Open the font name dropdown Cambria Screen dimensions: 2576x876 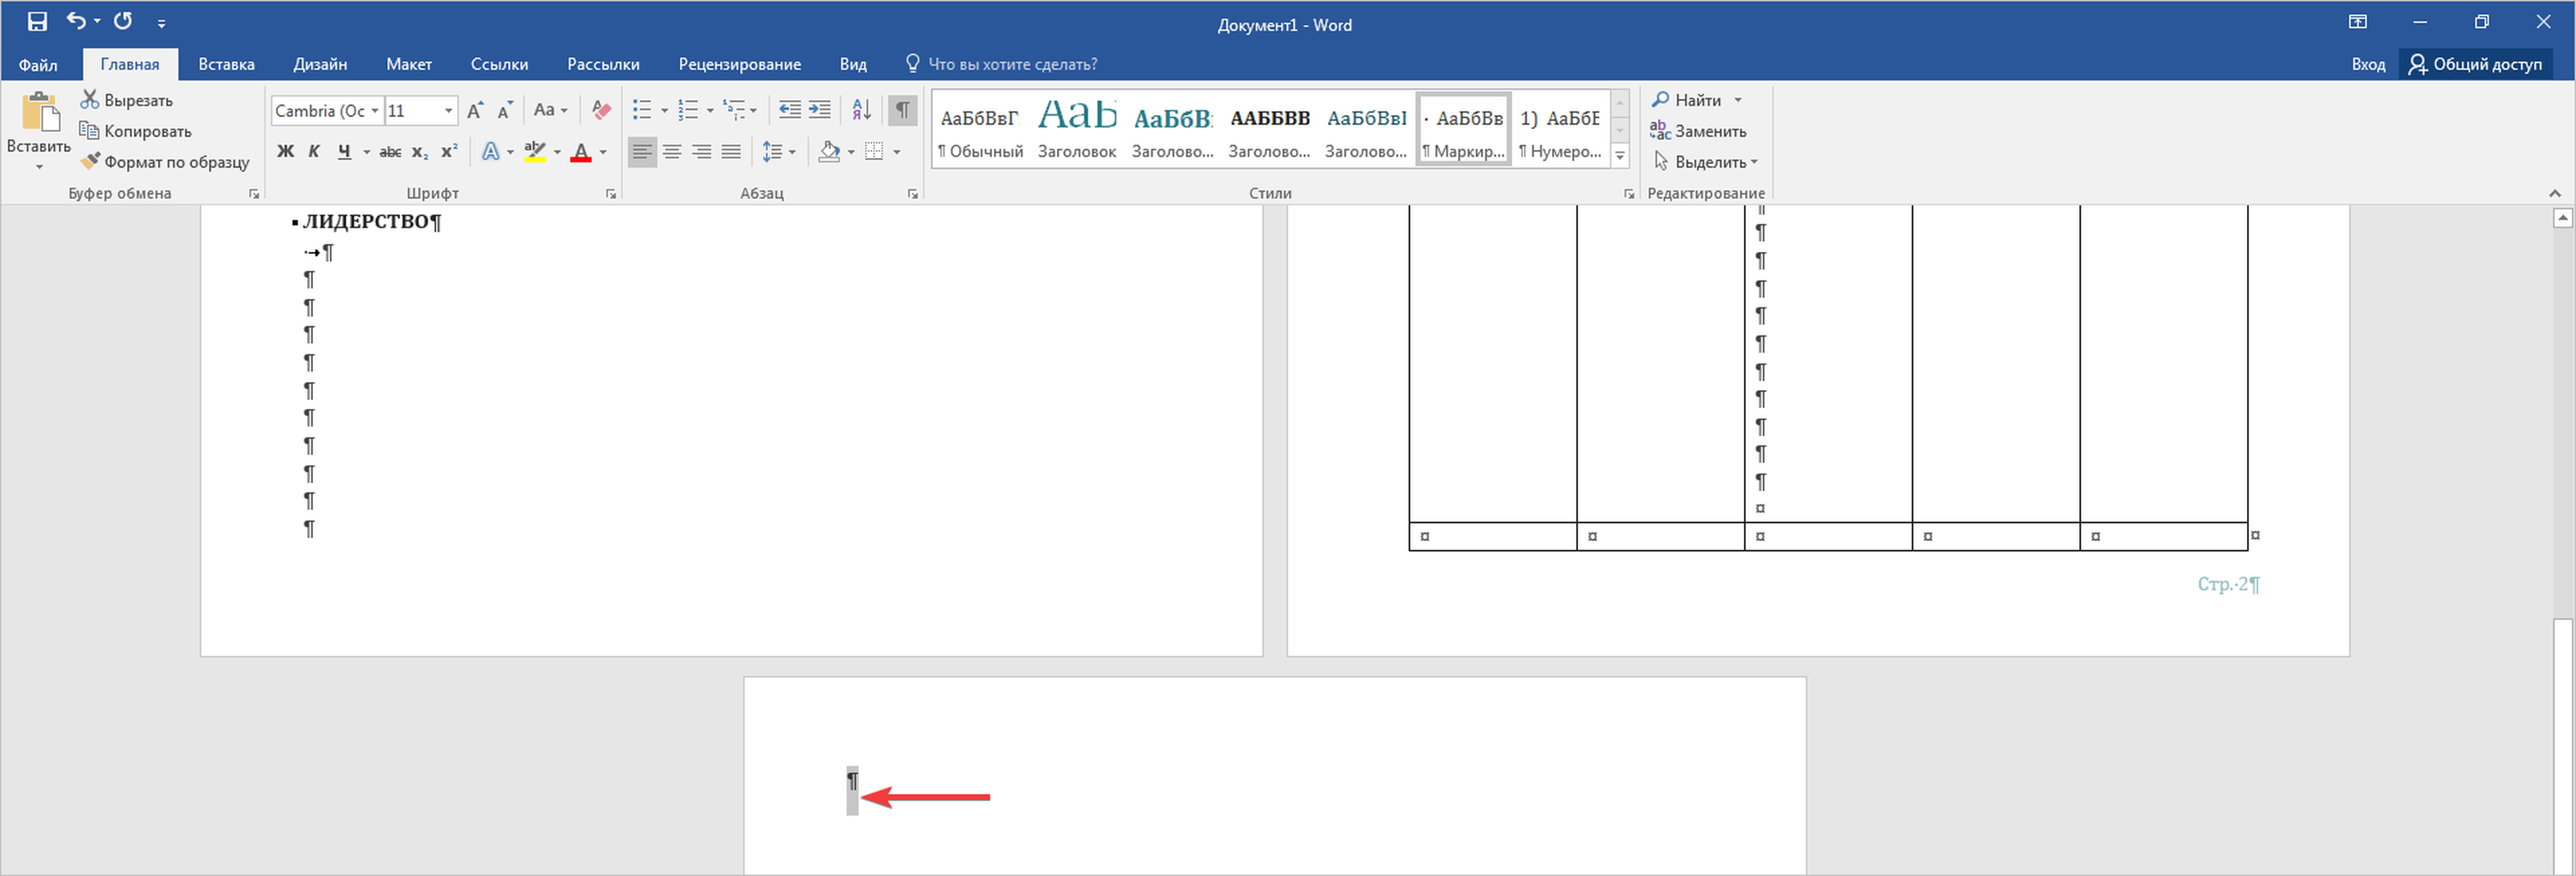[375, 111]
